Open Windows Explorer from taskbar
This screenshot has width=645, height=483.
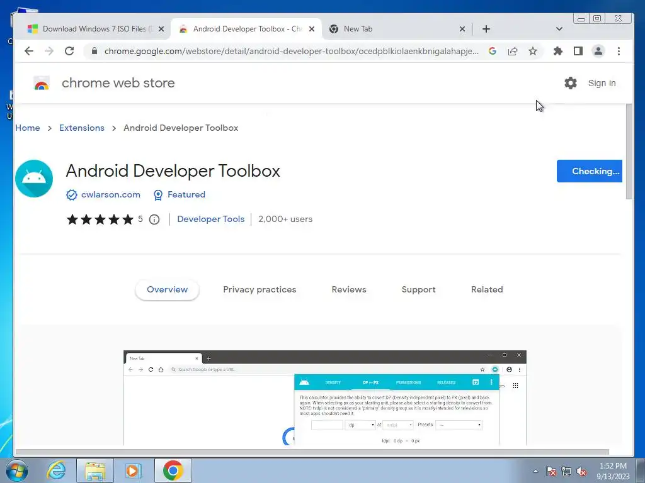(95, 470)
